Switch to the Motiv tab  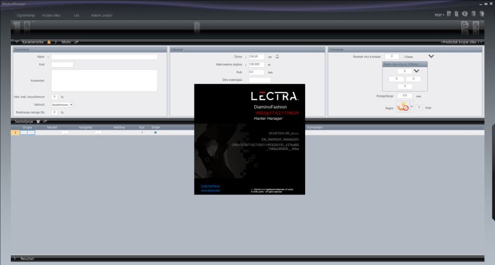tap(66, 42)
